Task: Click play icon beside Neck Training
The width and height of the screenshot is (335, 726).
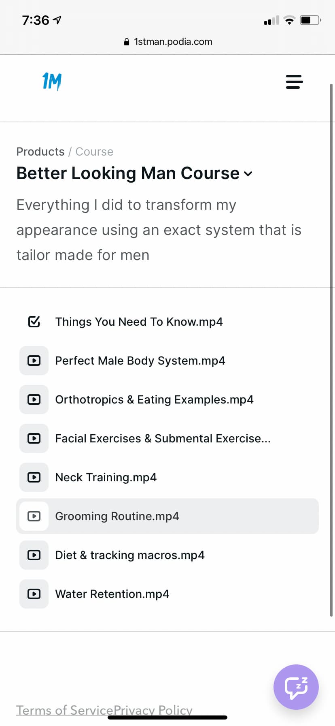Action: [x=34, y=477]
